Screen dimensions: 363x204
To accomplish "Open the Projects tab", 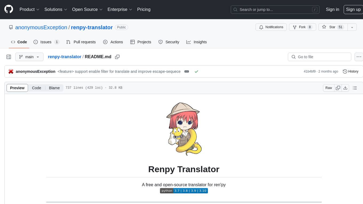I will click(141, 42).
